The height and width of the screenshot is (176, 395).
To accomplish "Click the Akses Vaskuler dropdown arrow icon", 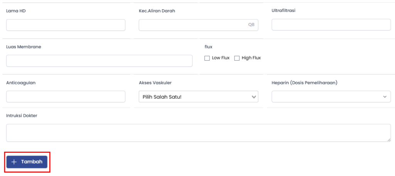I will 253,96.
